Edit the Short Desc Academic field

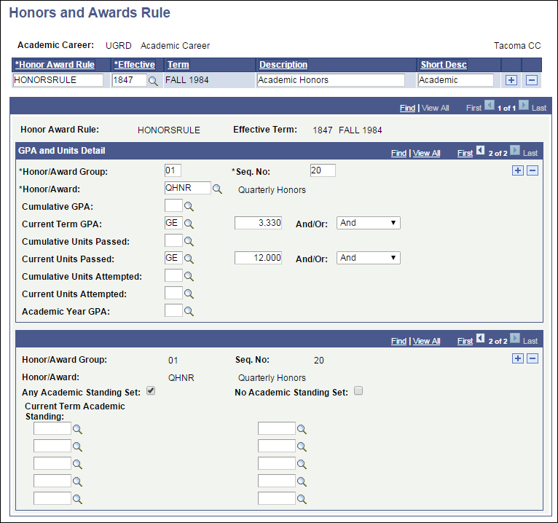point(456,80)
